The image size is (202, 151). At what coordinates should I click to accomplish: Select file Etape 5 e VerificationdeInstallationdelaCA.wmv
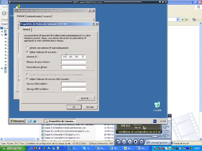(x=67, y=131)
